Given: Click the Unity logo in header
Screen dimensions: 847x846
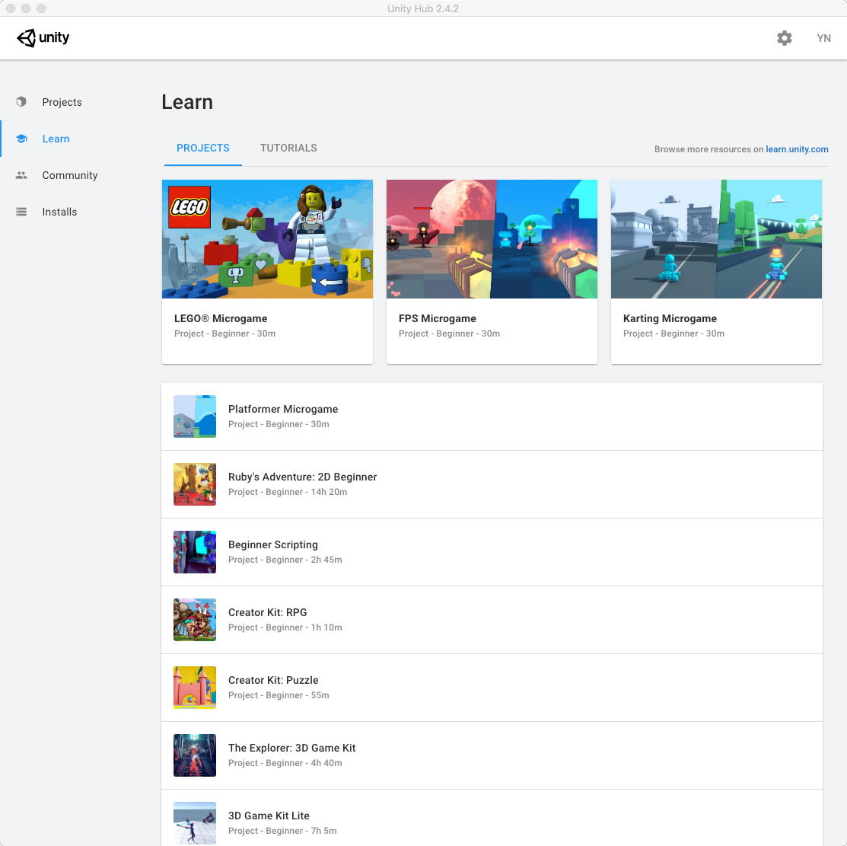Looking at the screenshot, I should tap(43, 38).
